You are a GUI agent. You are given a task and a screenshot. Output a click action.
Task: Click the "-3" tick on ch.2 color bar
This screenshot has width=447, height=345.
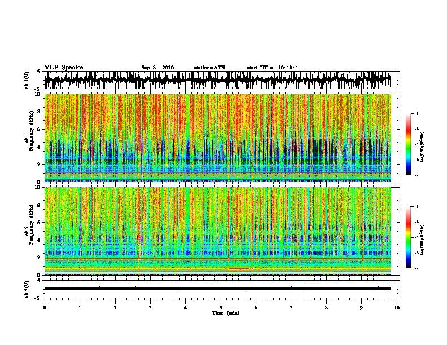[x=417, y=207]
